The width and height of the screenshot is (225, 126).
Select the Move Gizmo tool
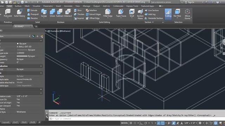187,14
